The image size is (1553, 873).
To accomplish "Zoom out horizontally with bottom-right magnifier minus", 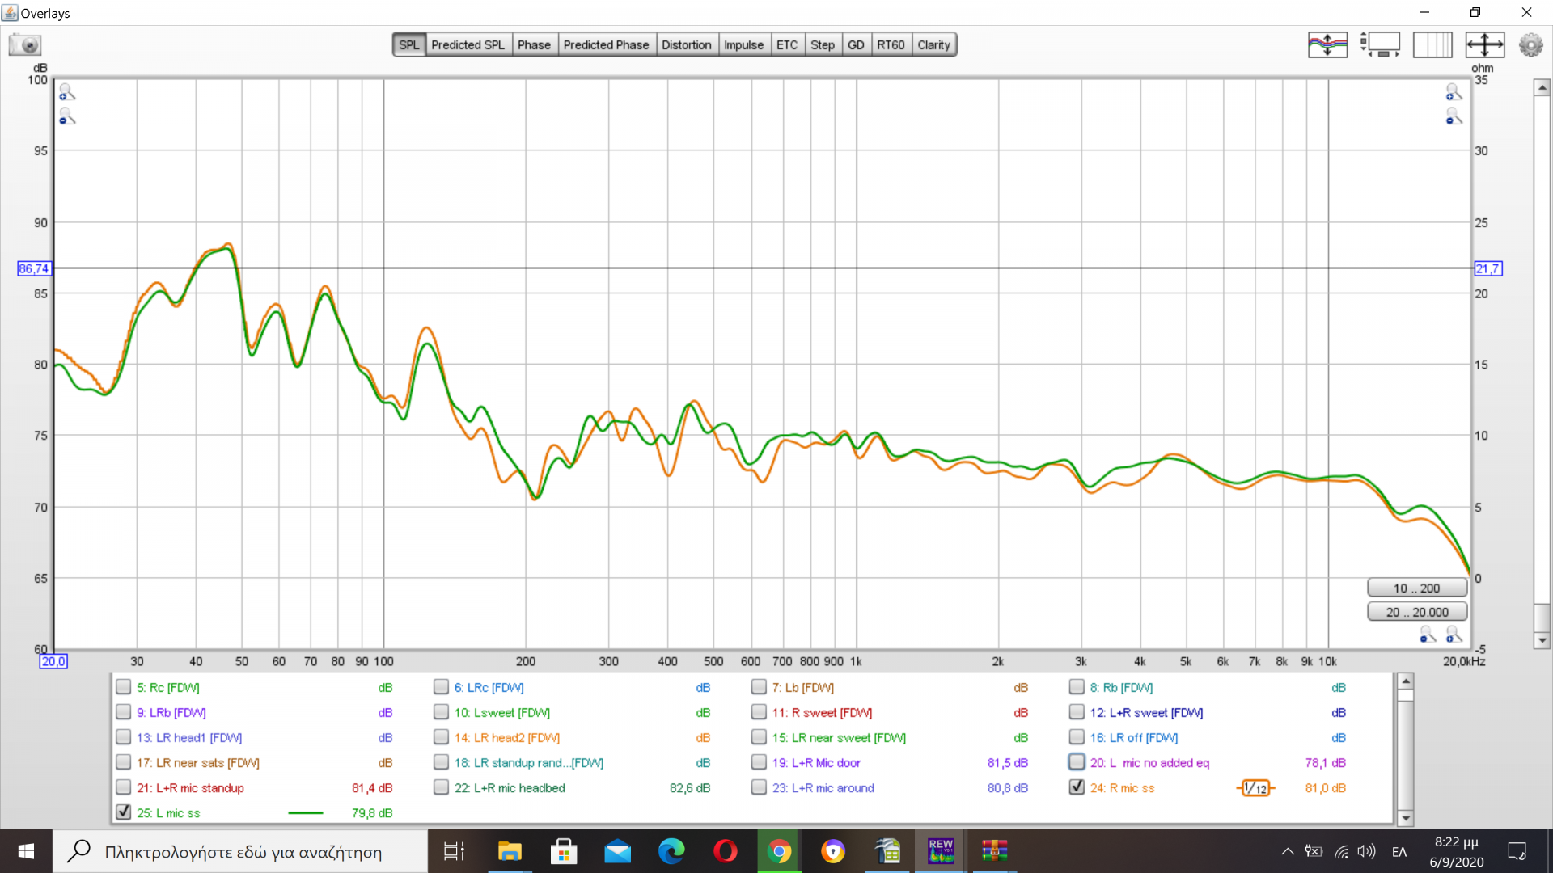I will [x=1428, y=635].
